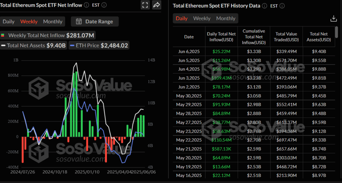The height and width of the screenshot is (183, 342).
Task: Toggle ETH Price line visibility
Action: point(99,45)
